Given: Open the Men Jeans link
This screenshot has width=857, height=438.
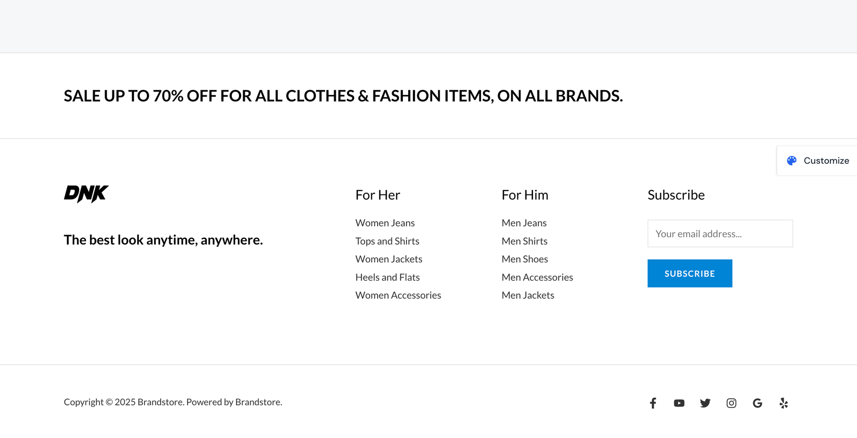Looking at the screenshot, I should point(524,223).
